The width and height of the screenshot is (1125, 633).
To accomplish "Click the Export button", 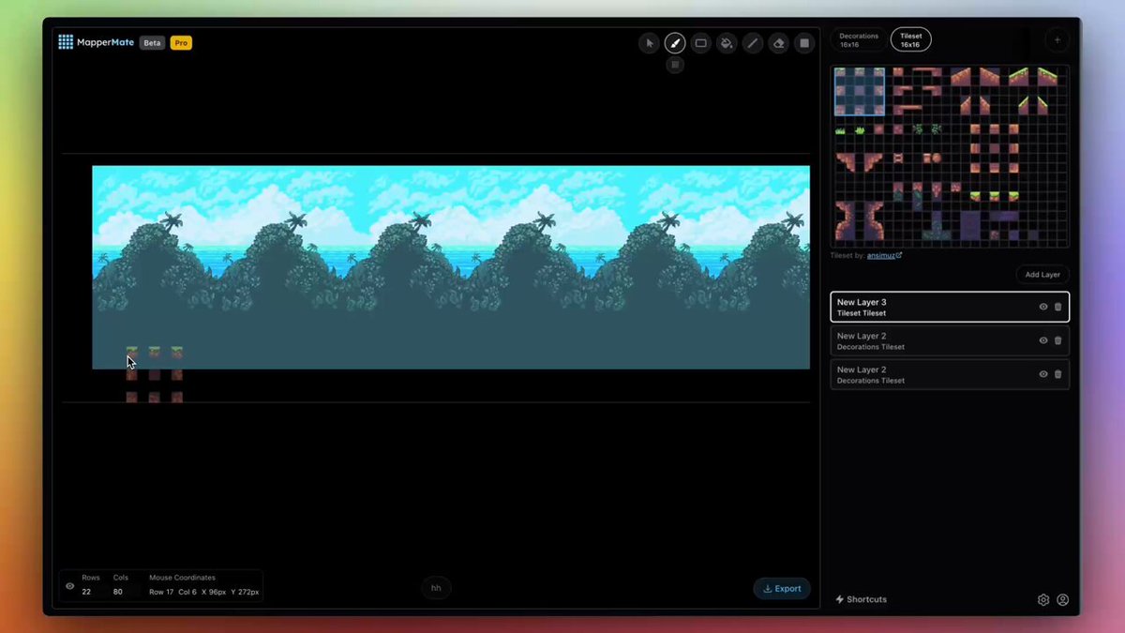I will pyautogui.click(x=782, y=589).
